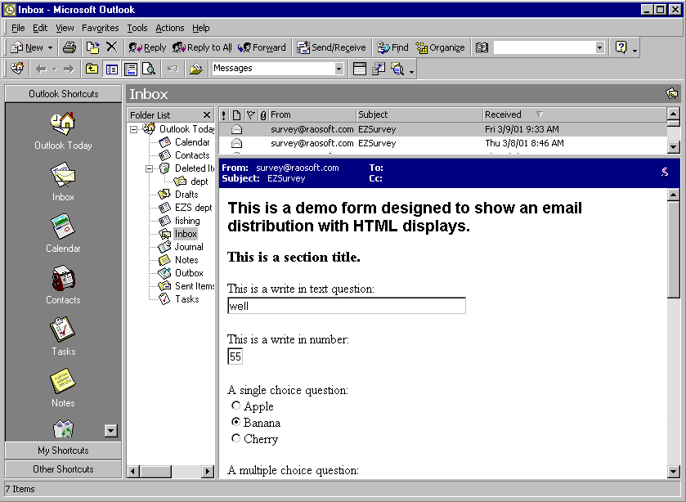Viewport: 686px width, 502px height.
Task: Open the advanced toolbar options arrow
Action: (411, 72)
